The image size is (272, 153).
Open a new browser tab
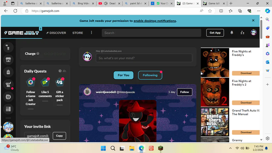click(231, 3)
